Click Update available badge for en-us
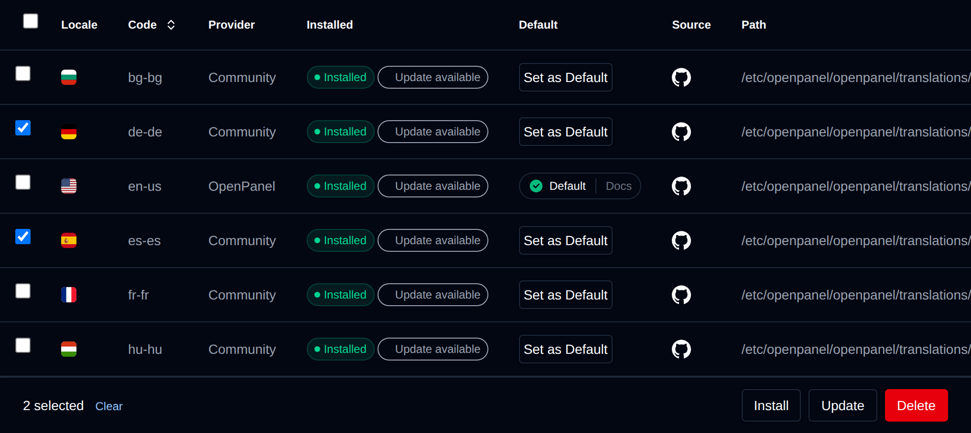Screen dimensions: 971x433 coord(433,186)
